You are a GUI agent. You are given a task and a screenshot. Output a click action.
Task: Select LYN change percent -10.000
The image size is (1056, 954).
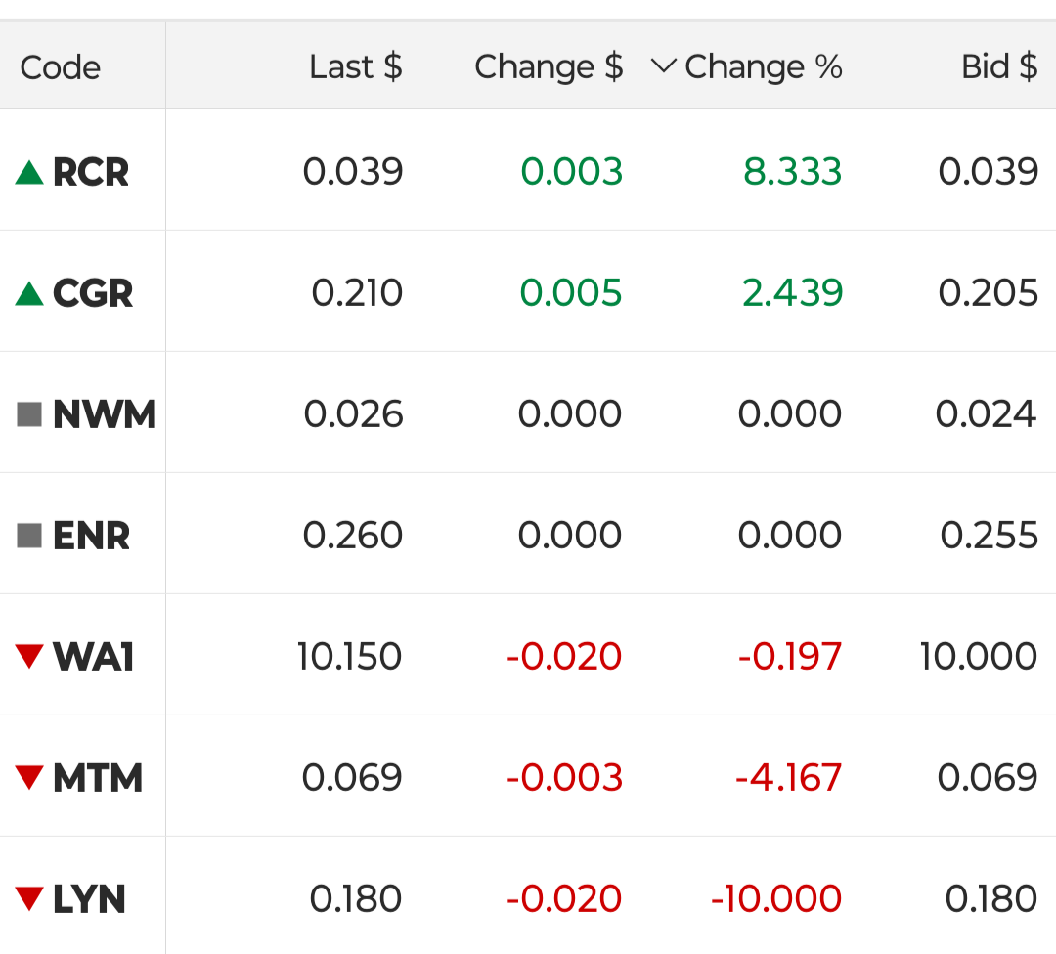[x=776, y=899]
